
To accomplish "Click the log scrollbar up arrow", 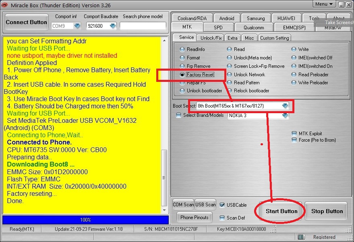I will pyautogui.click(x=164, y=41).
